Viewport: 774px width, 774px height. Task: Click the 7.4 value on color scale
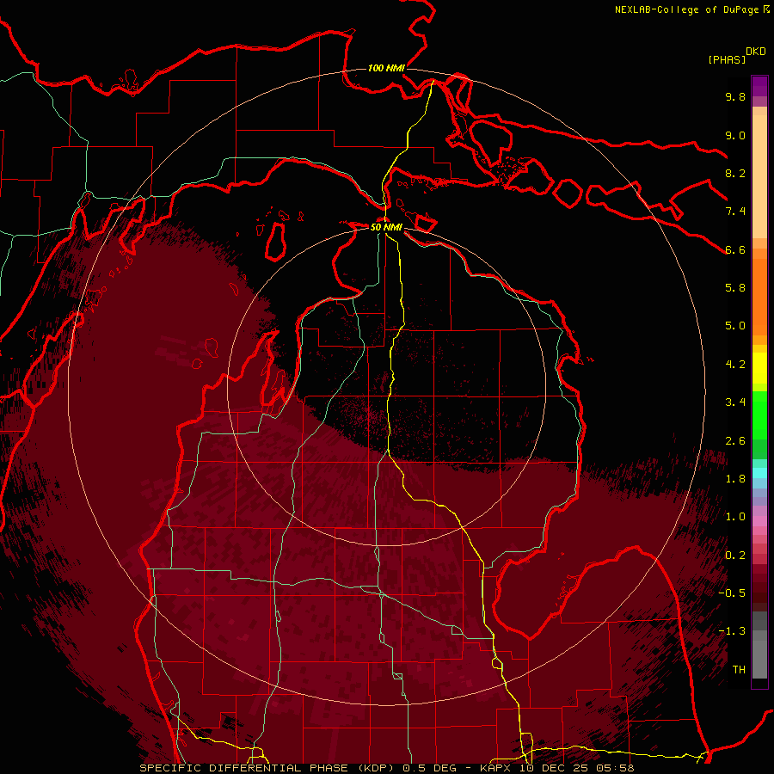coord(735,212)
